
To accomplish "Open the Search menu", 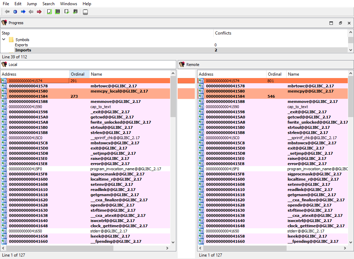I will pyautogui.click(x=48, y=4).
